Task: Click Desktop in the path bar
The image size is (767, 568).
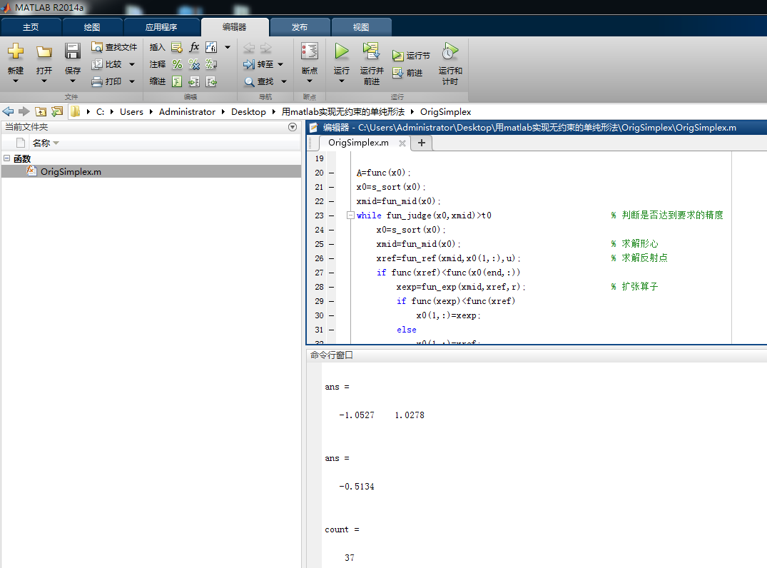Action: pyautogui.click(x=248, y=112)
